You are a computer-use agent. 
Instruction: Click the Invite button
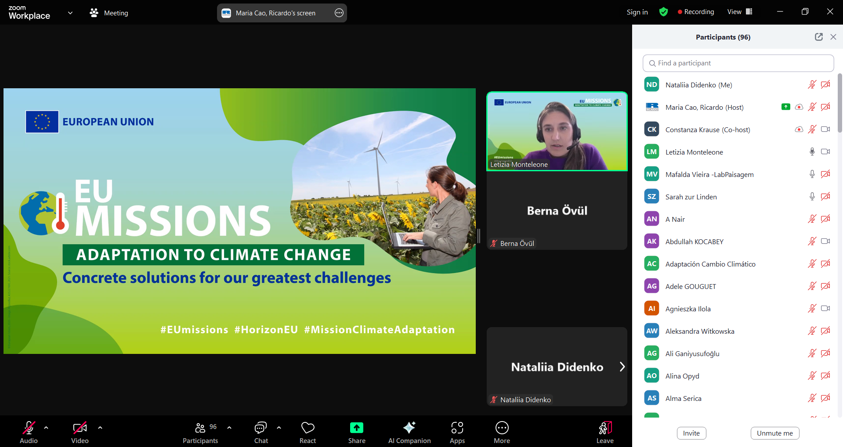pos(691,433)
